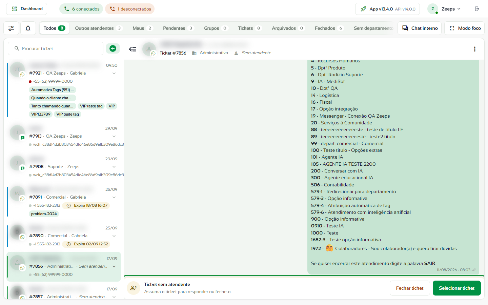Image resolution: width=488 pixels, height=305 pixels.
Task: Open the Outros atendentes tab
Action: tap(98, 28)
